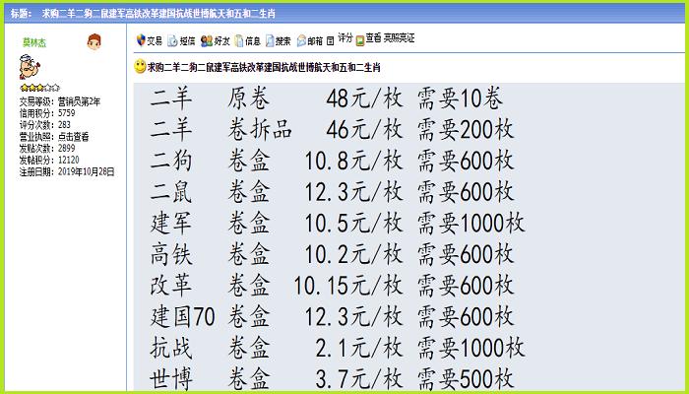Select registration date 2019年10月28日

[87, 172]
